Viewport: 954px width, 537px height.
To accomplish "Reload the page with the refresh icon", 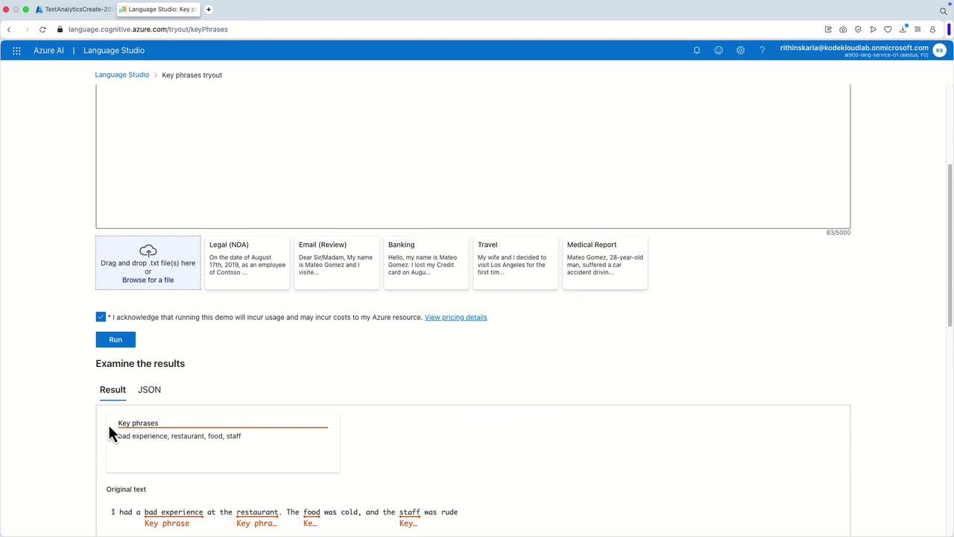I will (x=42, y=29).
